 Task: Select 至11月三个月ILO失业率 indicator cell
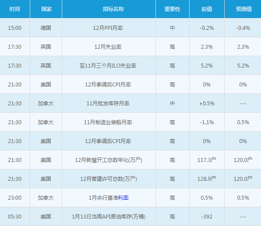tap(109, 65)
